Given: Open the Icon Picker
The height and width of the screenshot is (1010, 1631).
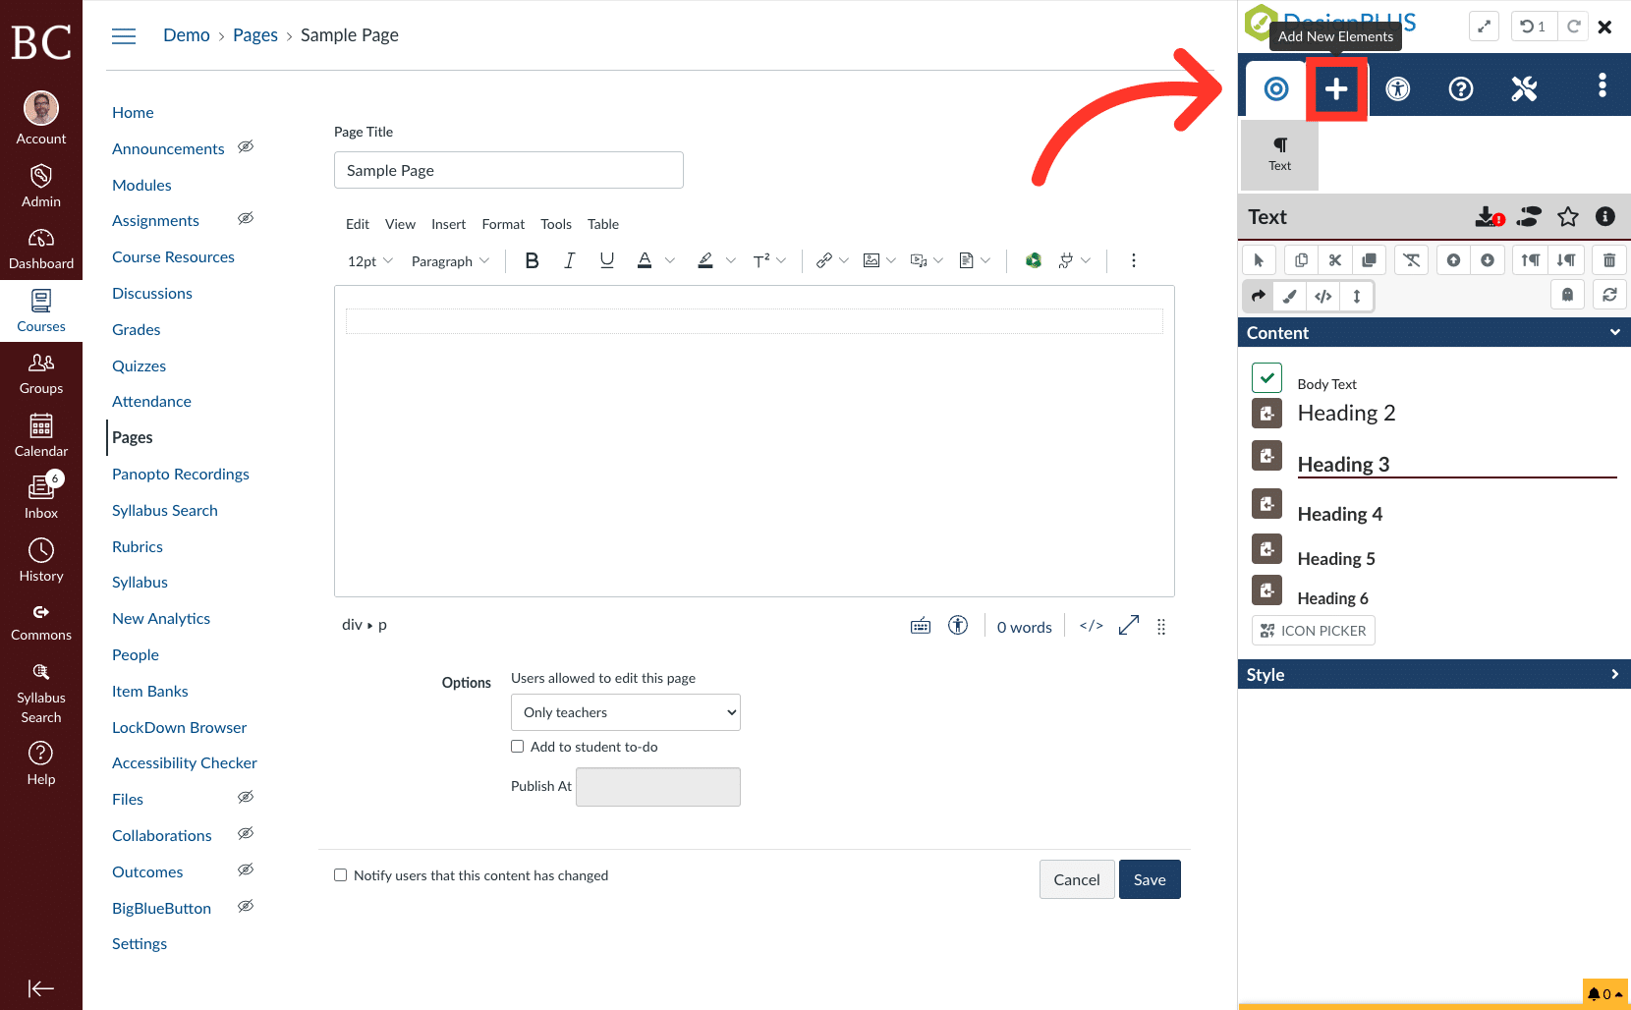Looking at the screenshot, I should tap(1313, 630).
